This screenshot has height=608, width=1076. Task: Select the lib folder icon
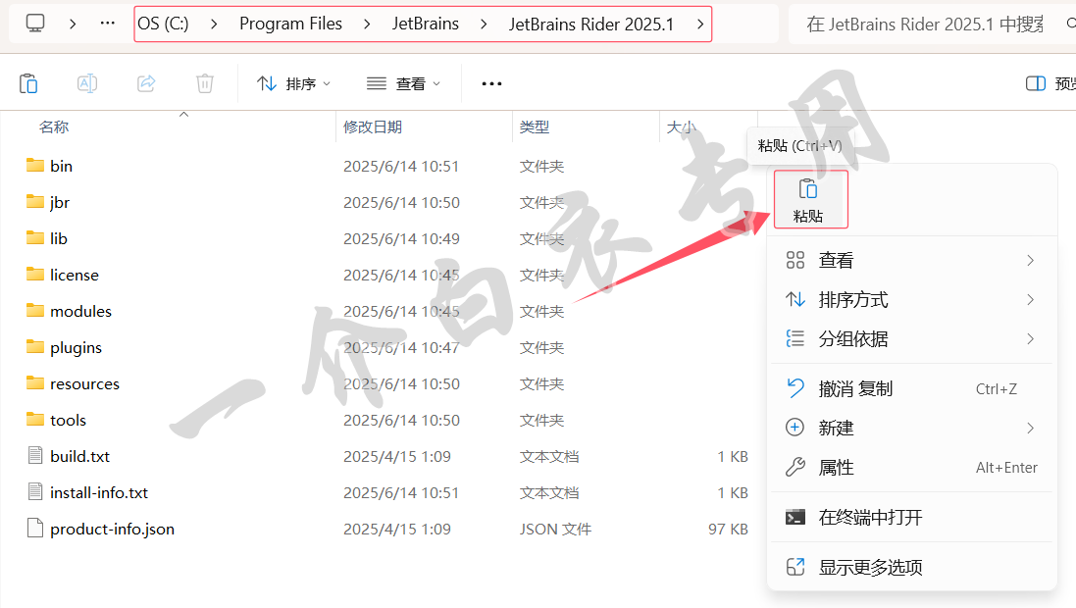pyautogui.click(x=35, y=238)
